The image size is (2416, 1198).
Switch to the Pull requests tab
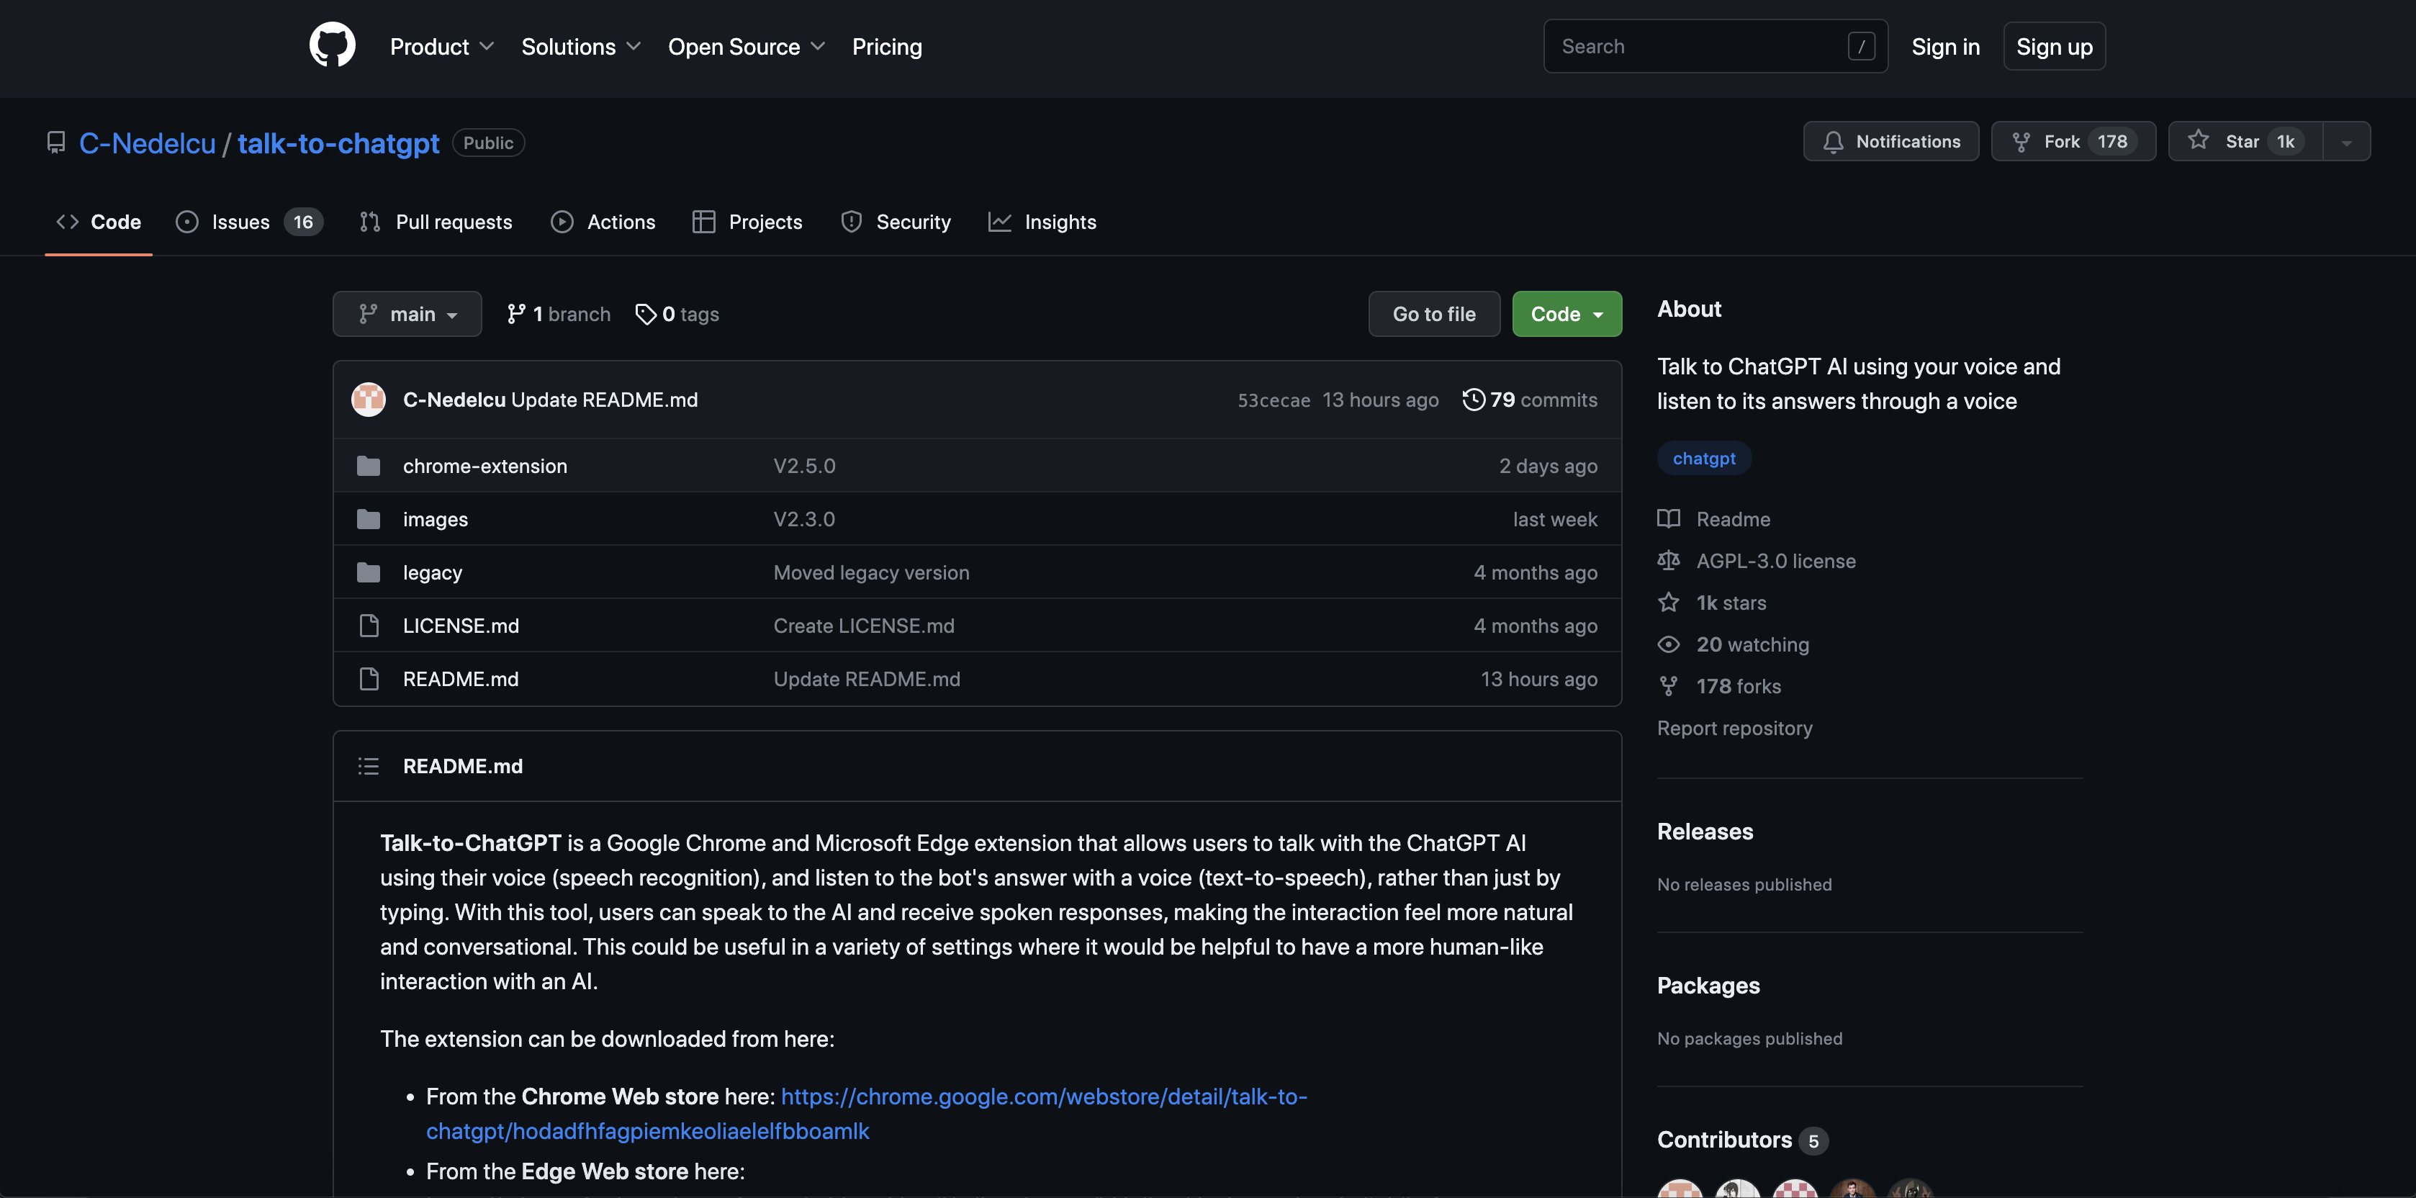(436, 222)
